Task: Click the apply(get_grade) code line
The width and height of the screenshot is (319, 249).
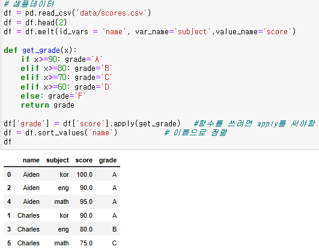Action: [92, 123]
